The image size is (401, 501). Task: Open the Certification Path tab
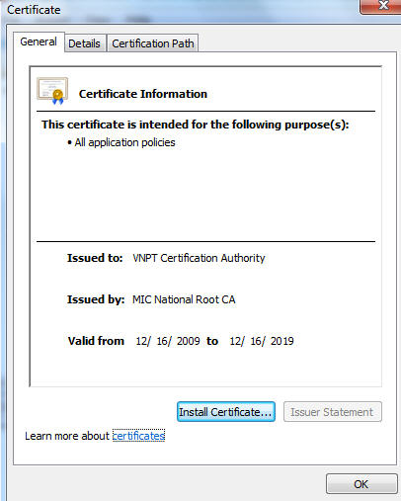click(153, 43)
